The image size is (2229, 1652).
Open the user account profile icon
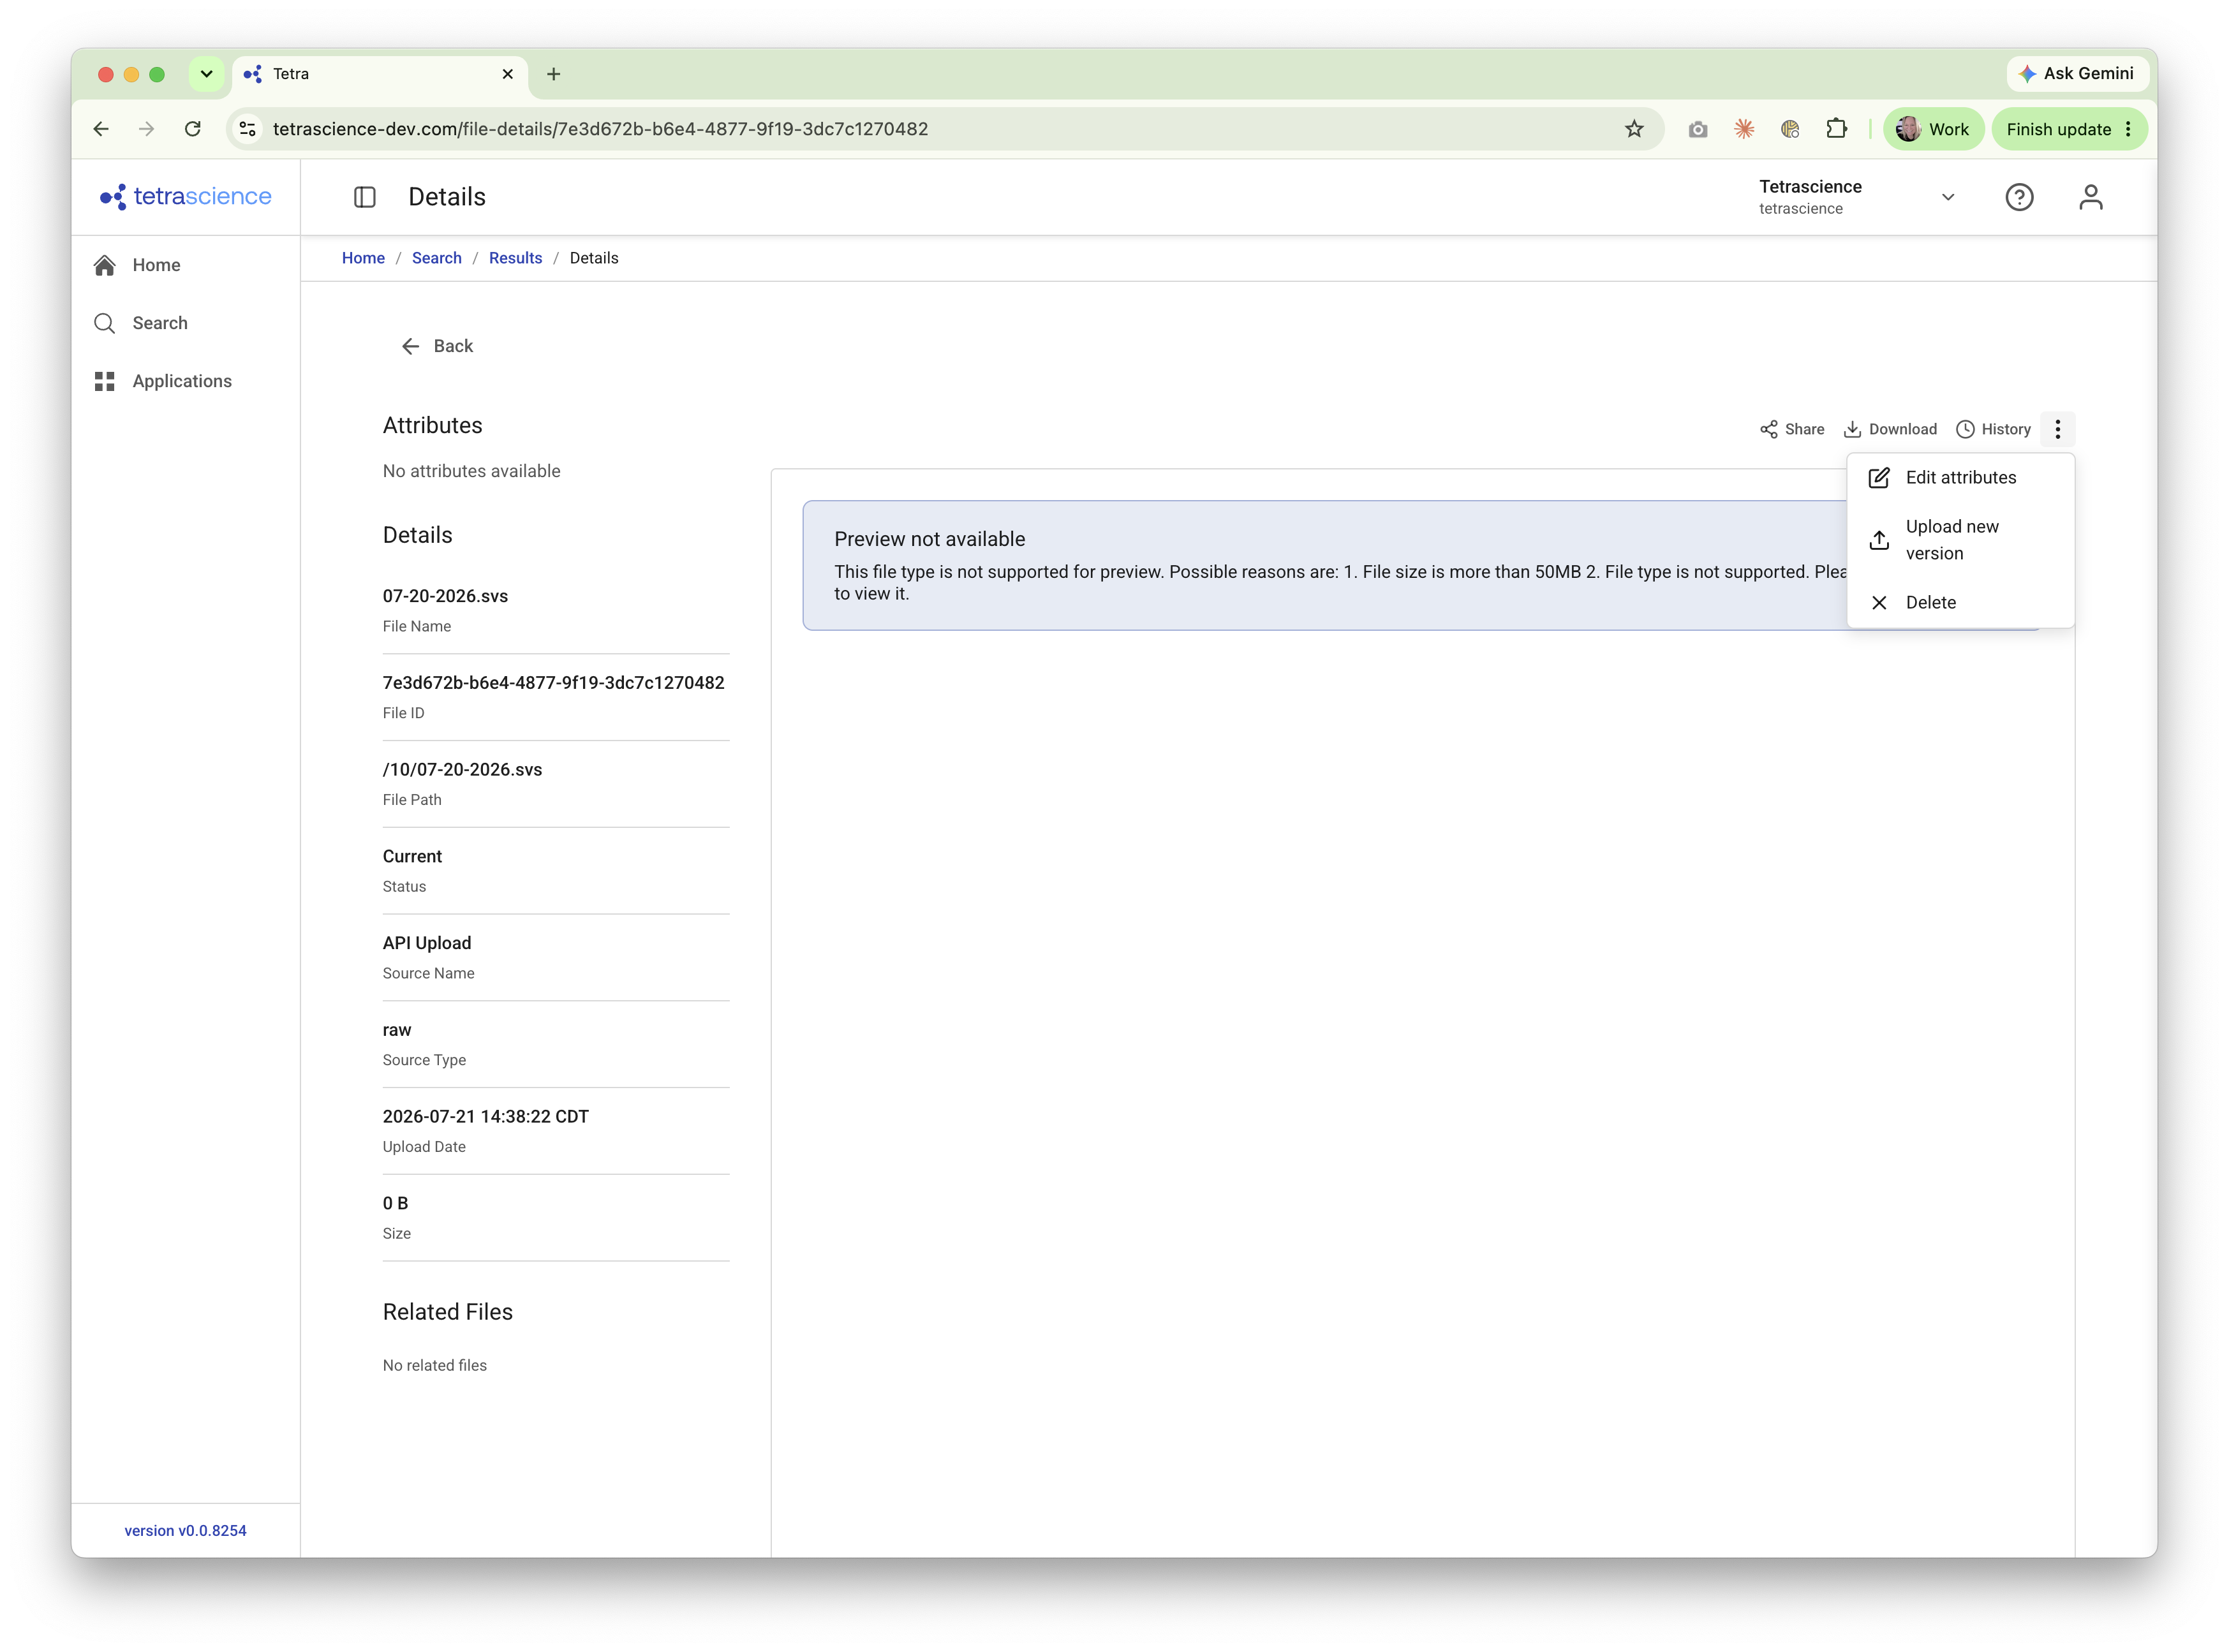click(2090, 197)
